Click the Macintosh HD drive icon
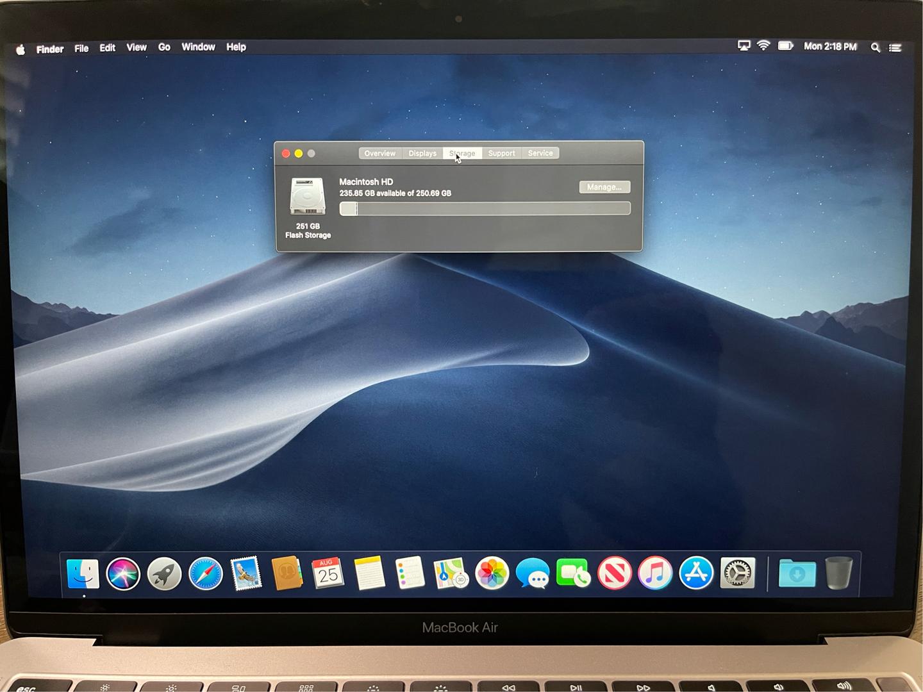 pyautogui.click(x=308, y=196)
